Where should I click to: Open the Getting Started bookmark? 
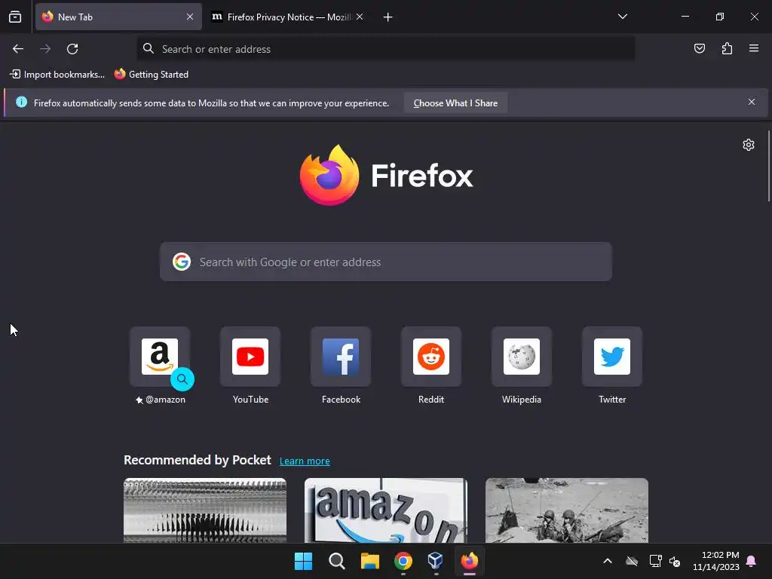click(152, 75)
